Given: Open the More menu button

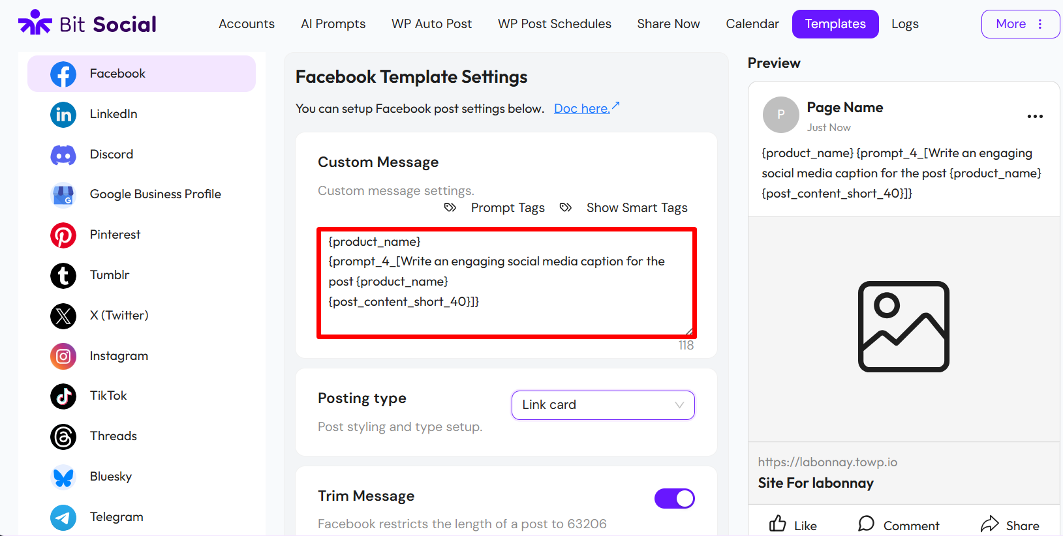Looking at the screenshot, I should pyautogui.click(x=1020, y=24).
